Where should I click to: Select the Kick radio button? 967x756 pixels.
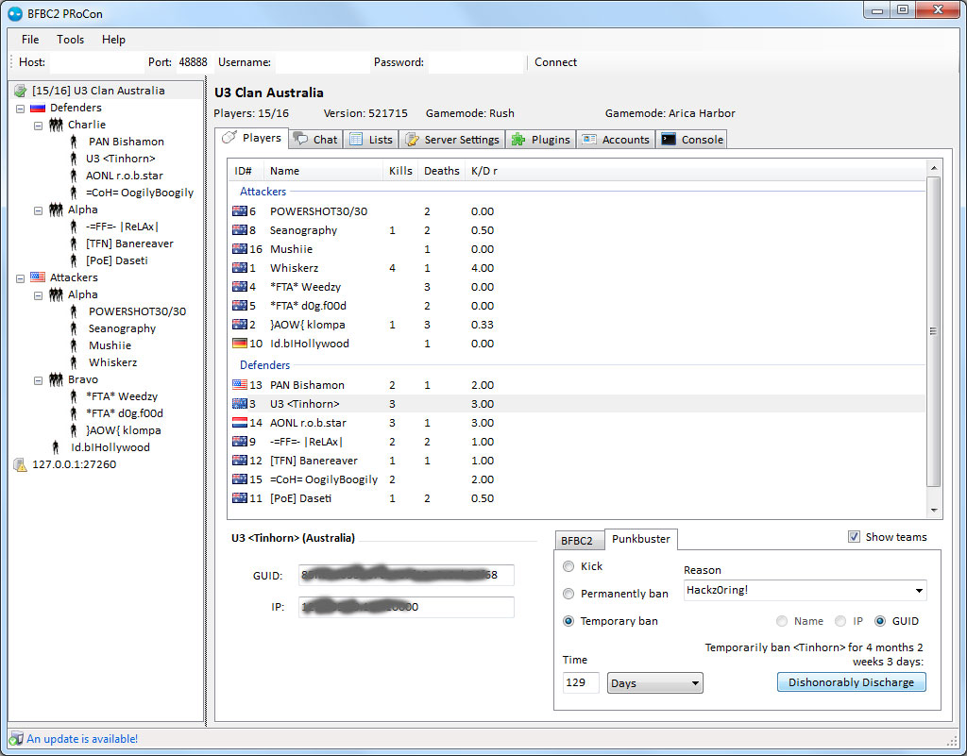(x=568, y=566)
